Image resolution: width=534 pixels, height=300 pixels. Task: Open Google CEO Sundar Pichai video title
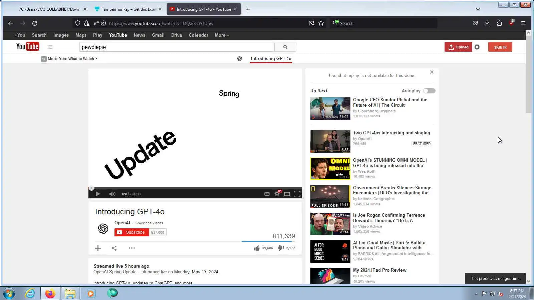[x=390, y=102]
